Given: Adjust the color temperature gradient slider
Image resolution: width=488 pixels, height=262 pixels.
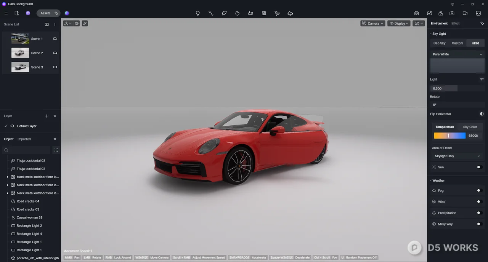Looking at the screenshot, I should pos(449,136).
